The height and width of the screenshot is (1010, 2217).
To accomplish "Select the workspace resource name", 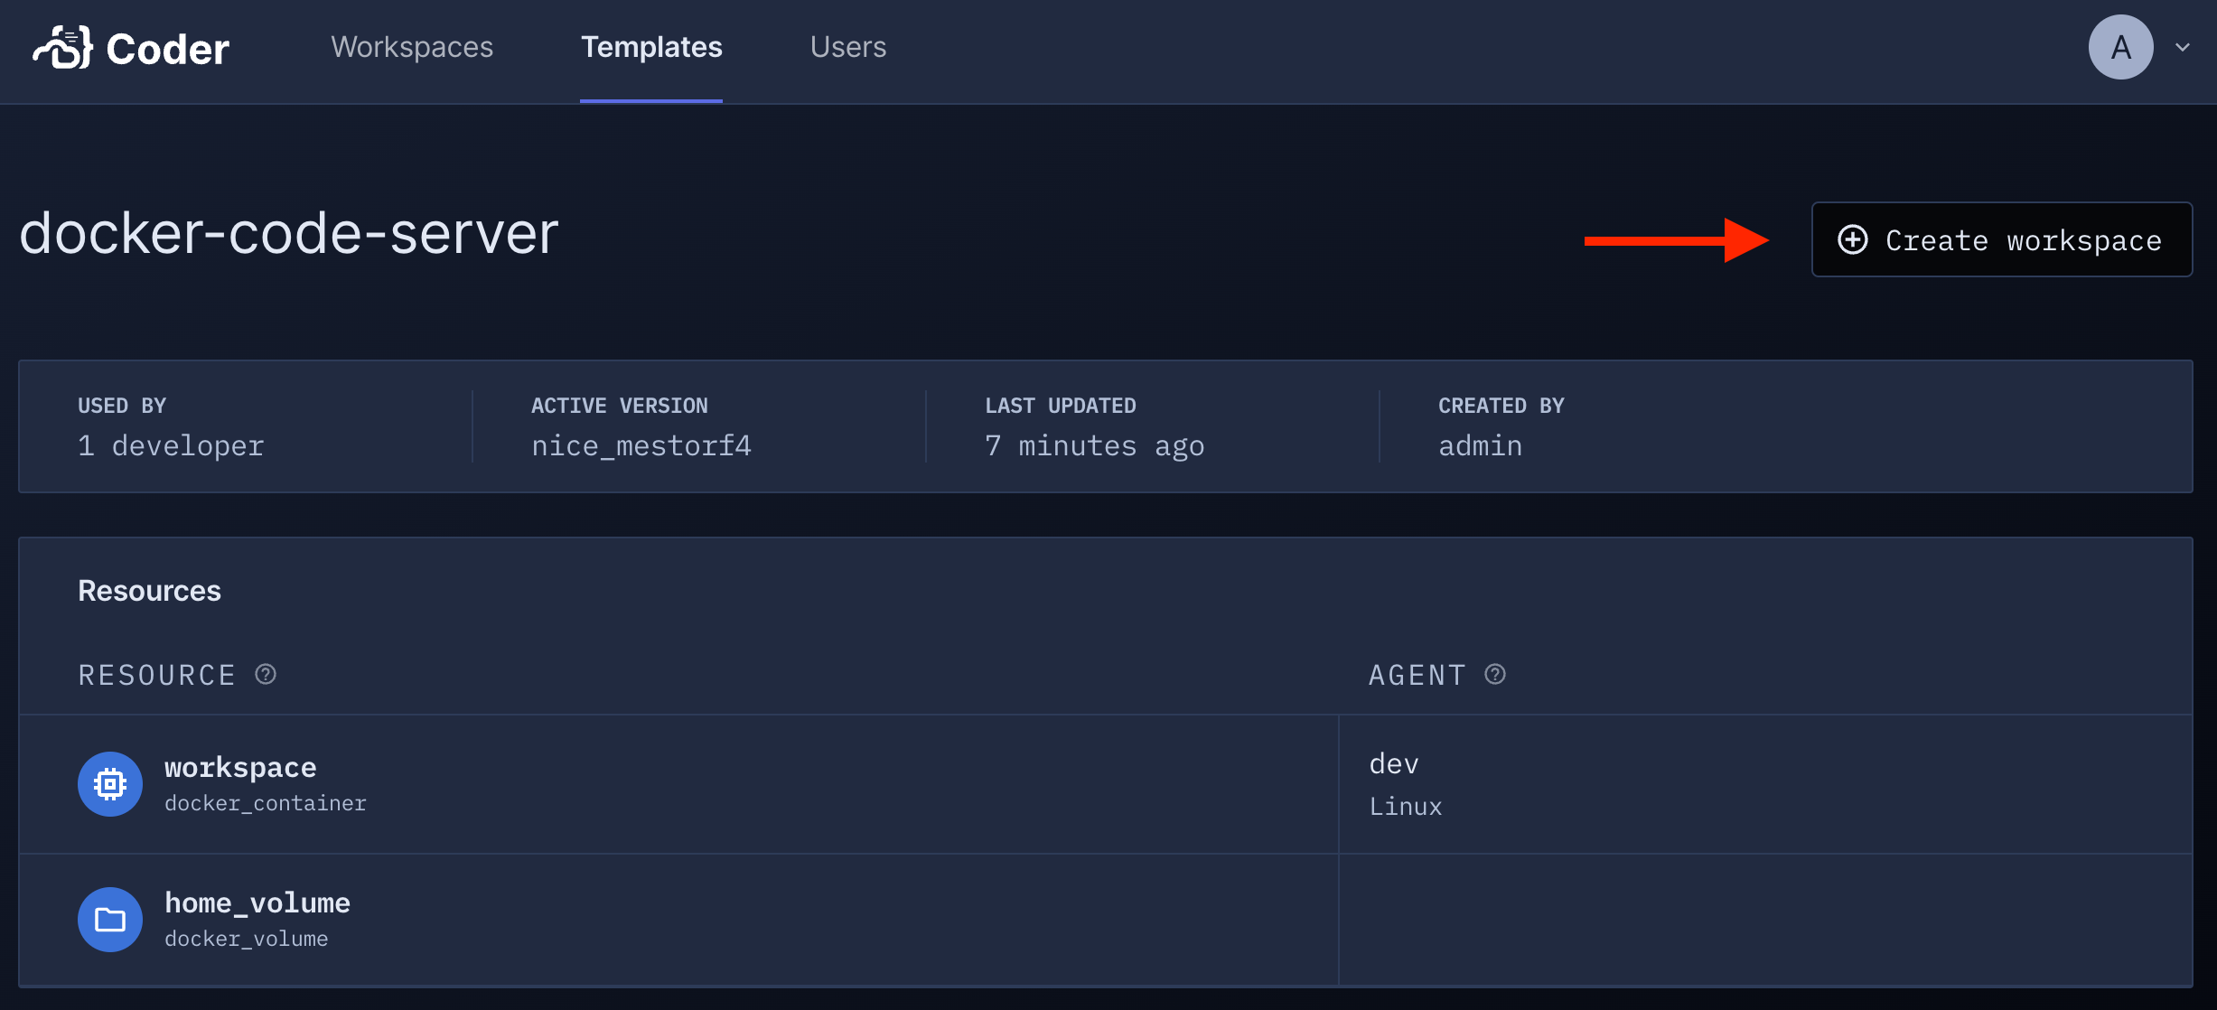I will point(240,768).
